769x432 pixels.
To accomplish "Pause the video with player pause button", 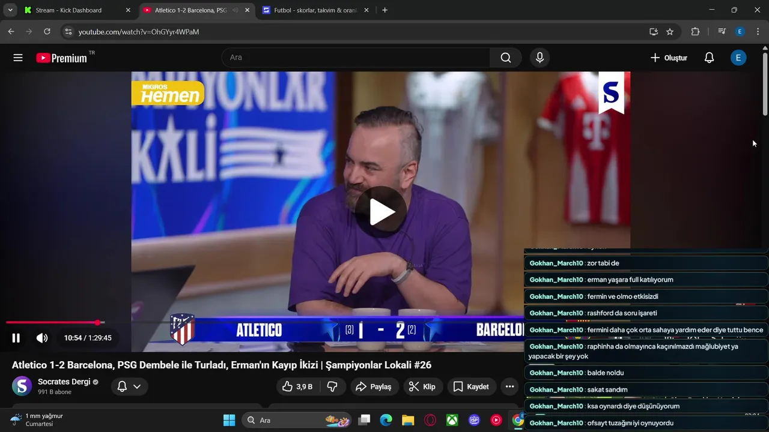I will click(16, 338).
